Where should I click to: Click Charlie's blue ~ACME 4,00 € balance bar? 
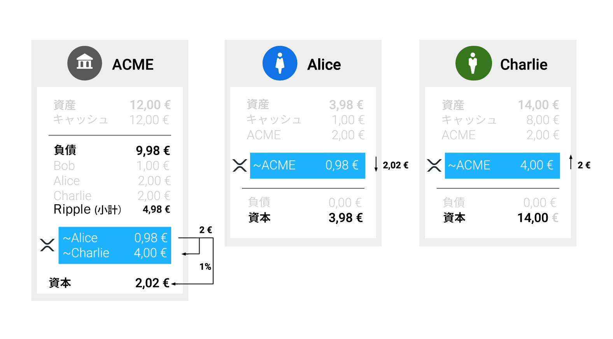pyautogui.click(x=502, y=165)
